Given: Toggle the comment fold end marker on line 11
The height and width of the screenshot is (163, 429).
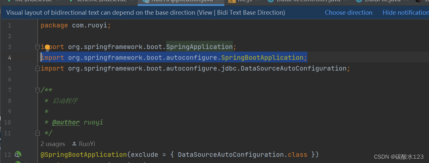Looking at the screenshot, I should (37, 133).
